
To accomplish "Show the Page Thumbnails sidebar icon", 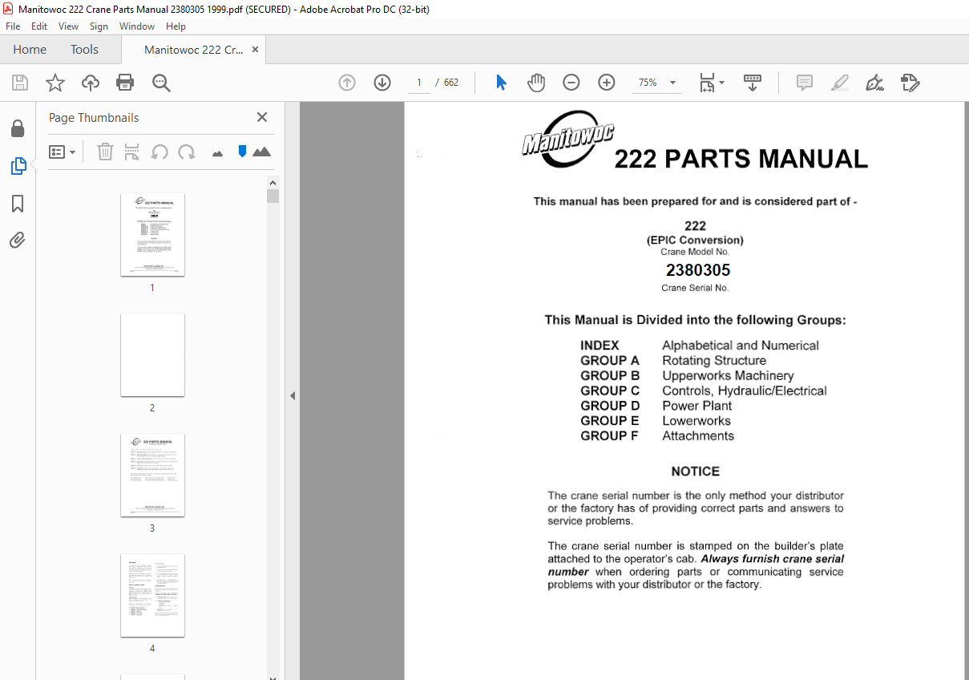I will (18, 166).
